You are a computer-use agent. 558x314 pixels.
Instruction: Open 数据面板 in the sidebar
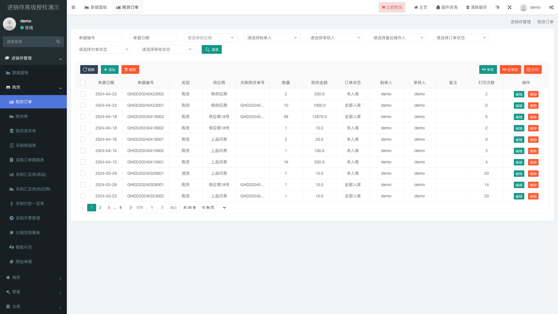coord(33,73)
